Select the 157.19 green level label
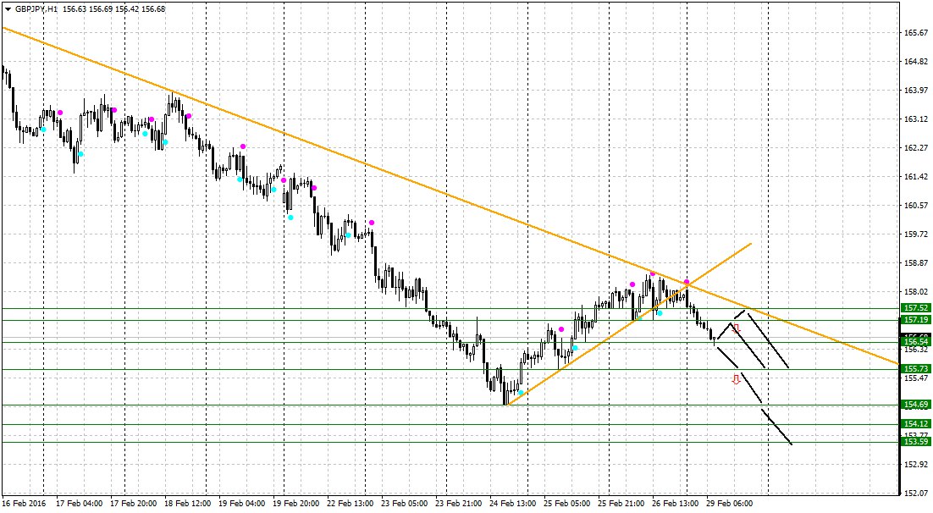This screenshot has width=933, height=513. pyautogui.click(x=916, y=320)
